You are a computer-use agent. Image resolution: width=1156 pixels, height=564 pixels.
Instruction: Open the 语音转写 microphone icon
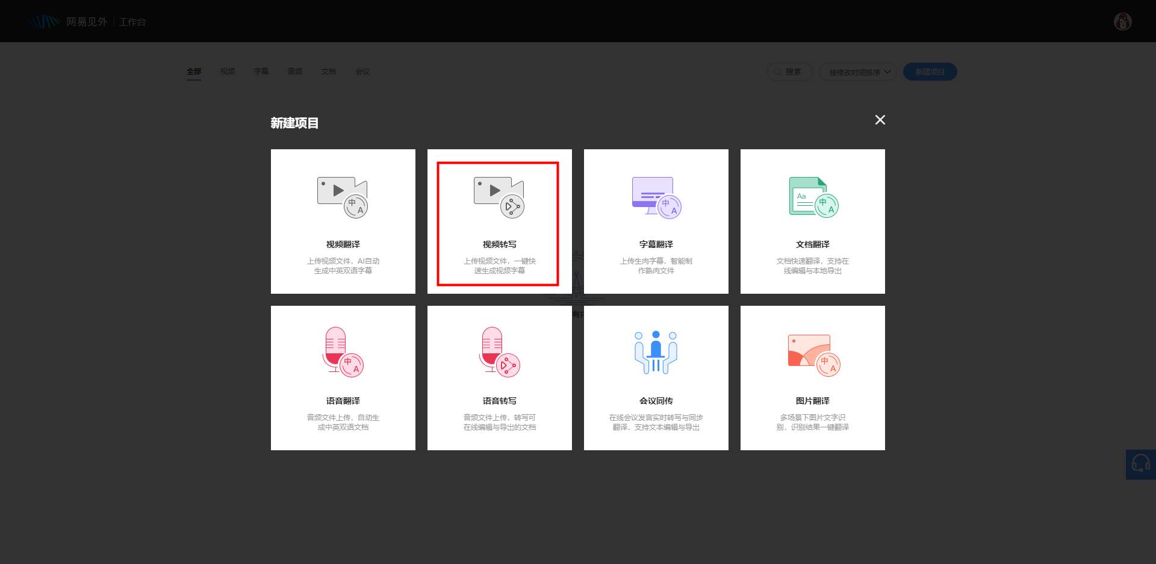point(499,352)
